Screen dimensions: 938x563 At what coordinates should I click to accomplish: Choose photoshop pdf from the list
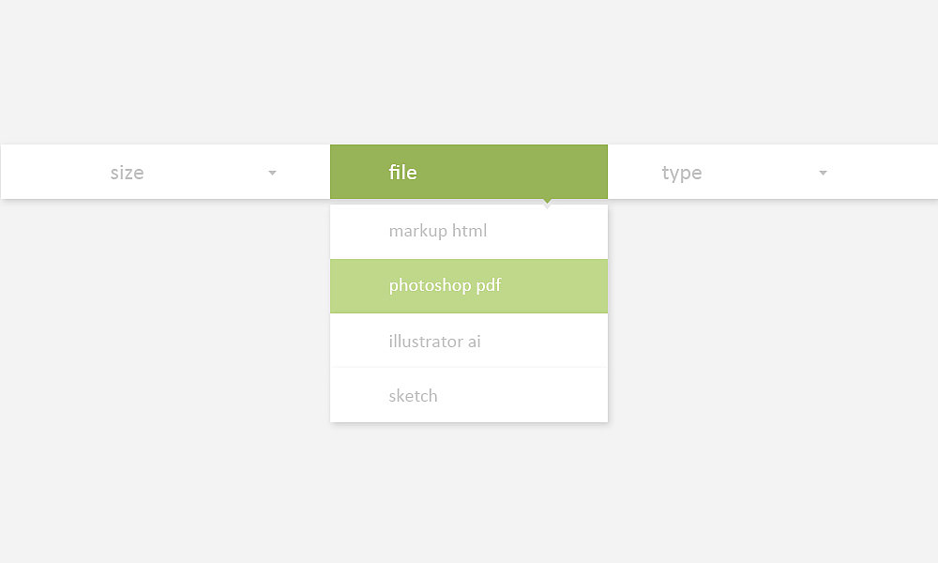coord(469,286)
